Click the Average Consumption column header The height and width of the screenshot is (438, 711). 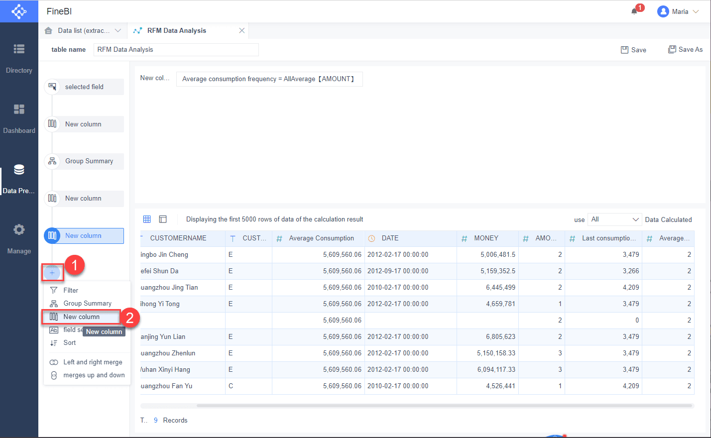[319, 238]
